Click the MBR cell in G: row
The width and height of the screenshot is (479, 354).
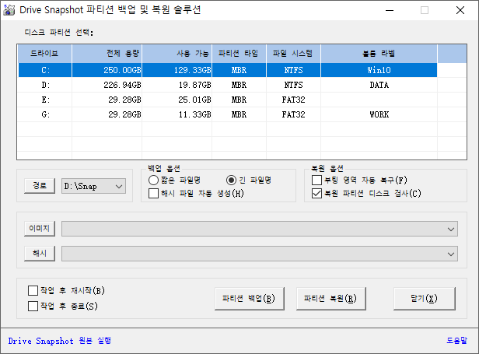[x=239, y=114]
